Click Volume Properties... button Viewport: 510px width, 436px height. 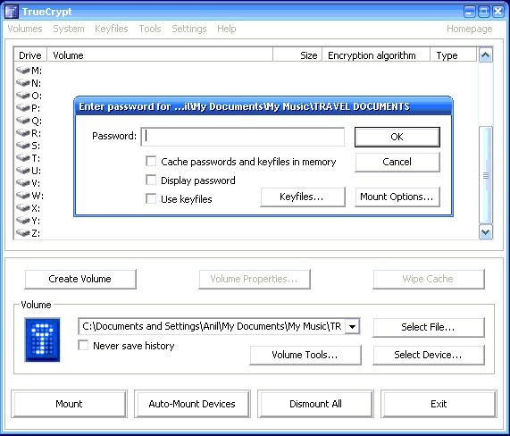click(x=255, y=279)
